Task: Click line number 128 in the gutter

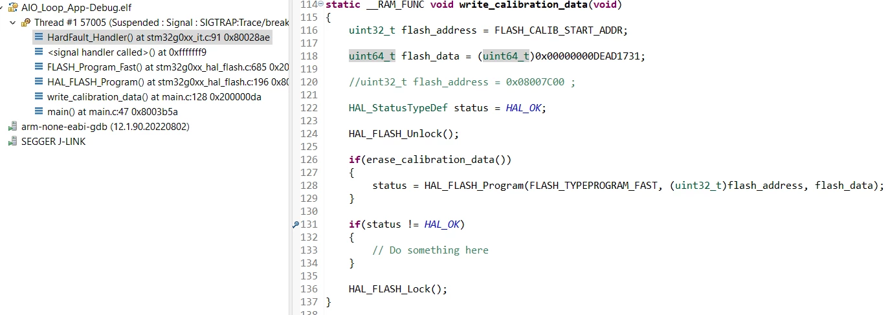Action: pos(309,186)
